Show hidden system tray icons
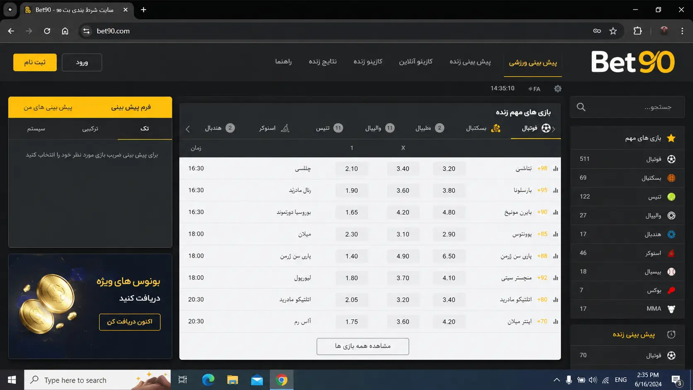 557,380
